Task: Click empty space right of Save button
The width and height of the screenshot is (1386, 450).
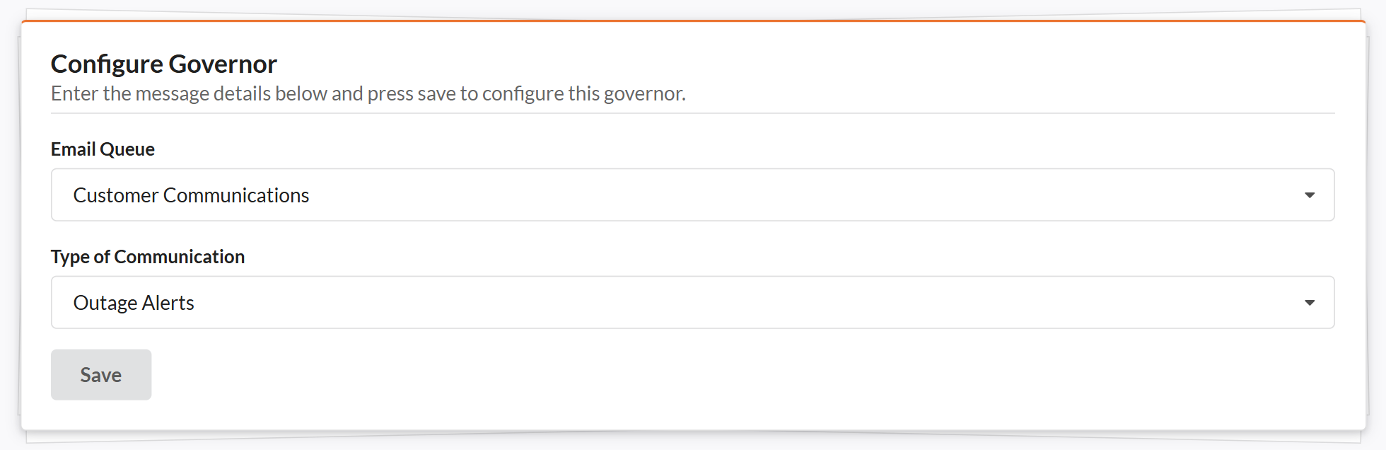Action: pos(636,375)
